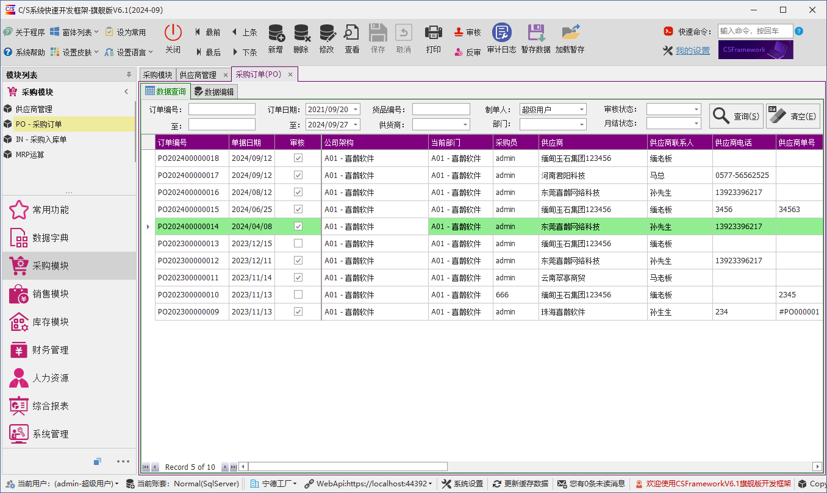The height and width of the screenshot is (493, 827).
Task: Click the blue help icon beside command box
Action: tap(799, 31)
